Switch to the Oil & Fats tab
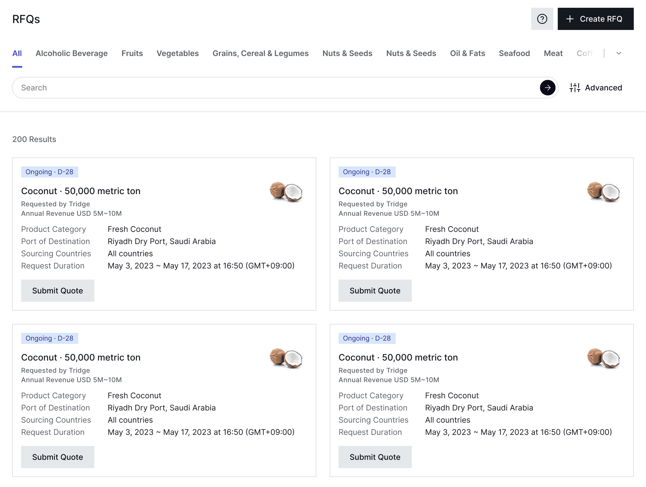The image size is (646, 487). [467, 54]
